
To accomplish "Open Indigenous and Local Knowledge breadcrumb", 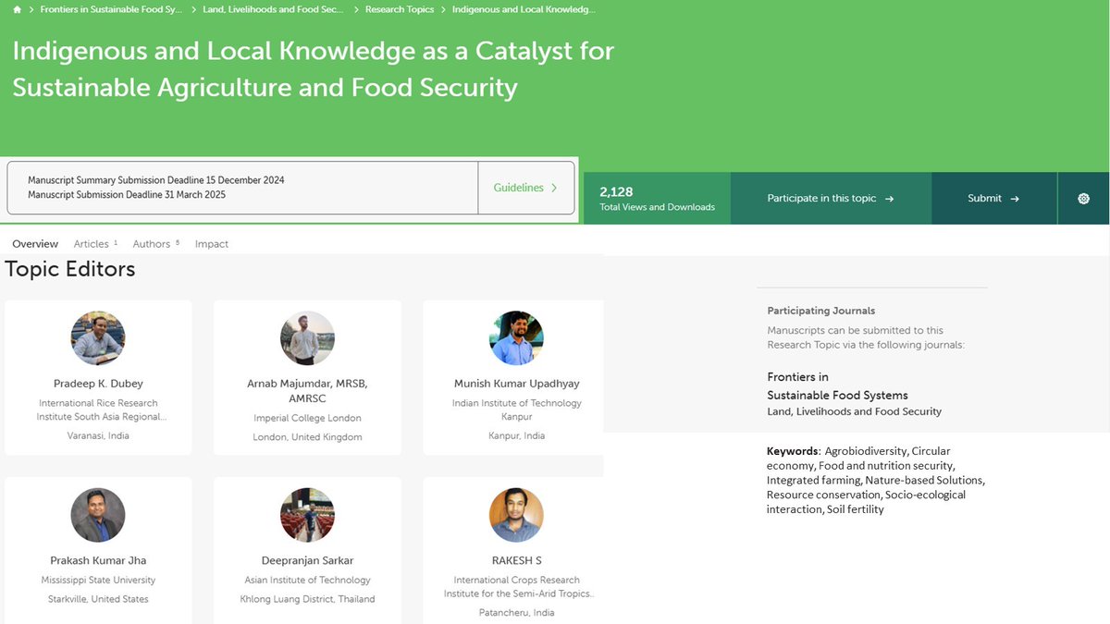I will [524, 9].
